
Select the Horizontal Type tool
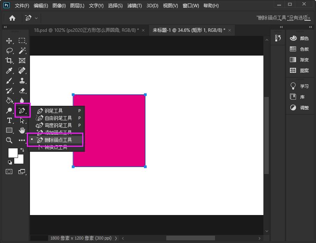click(9, 120)
